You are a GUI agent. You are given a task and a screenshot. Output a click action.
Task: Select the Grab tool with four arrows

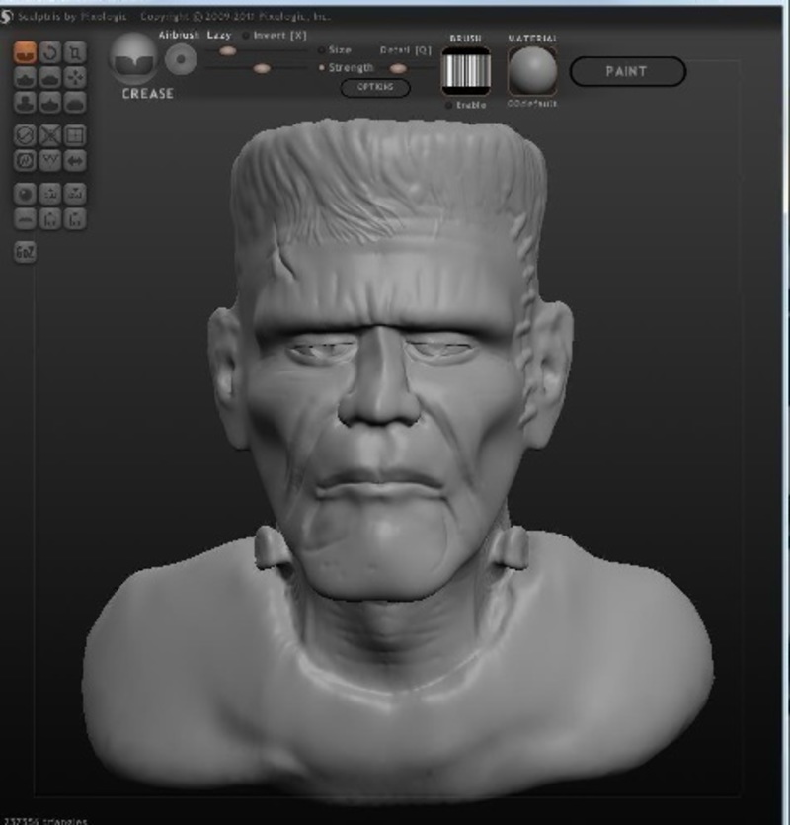pyautogui.click(x=75, y=78)
